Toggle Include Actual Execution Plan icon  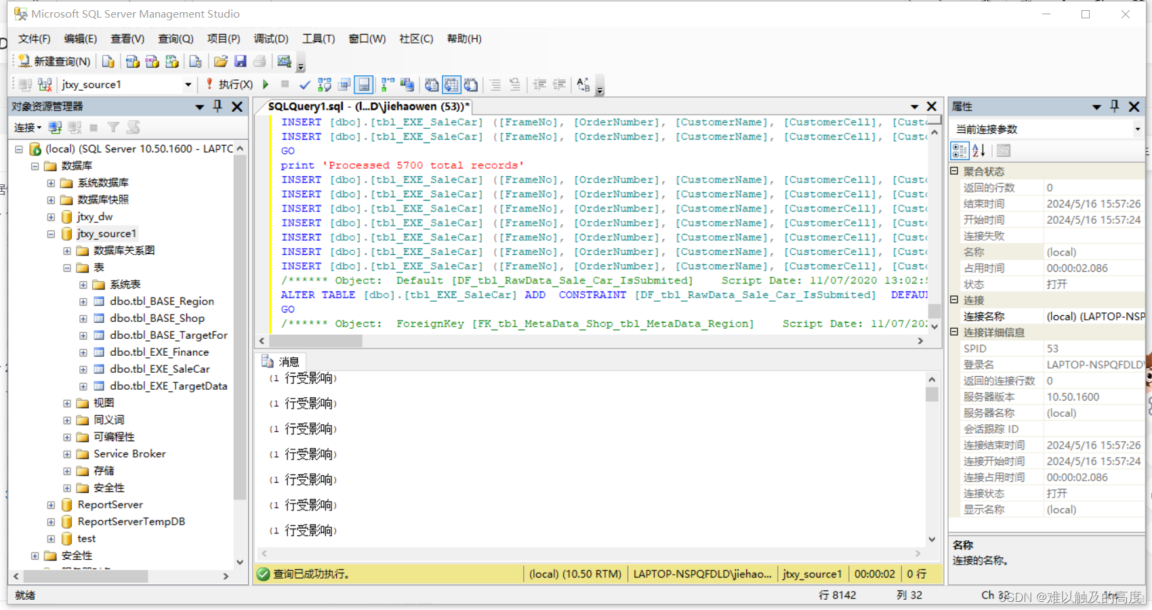click(388, 85)
